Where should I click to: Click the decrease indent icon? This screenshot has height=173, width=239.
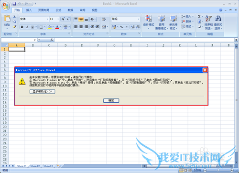[x=92, y=27]
